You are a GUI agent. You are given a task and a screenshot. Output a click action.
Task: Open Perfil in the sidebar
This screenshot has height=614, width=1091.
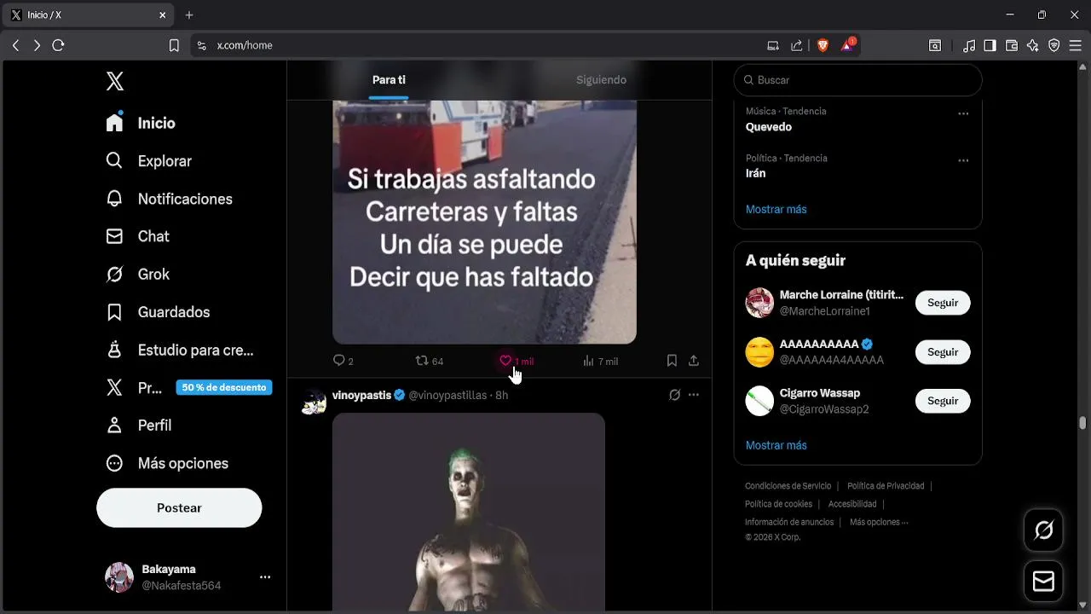(138, 426)
